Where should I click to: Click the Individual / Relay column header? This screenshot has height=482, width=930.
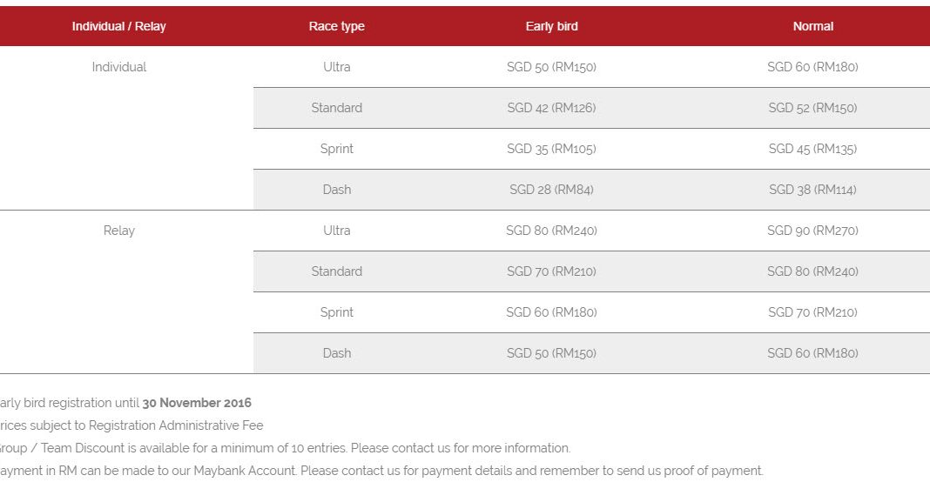pos(118,26)
